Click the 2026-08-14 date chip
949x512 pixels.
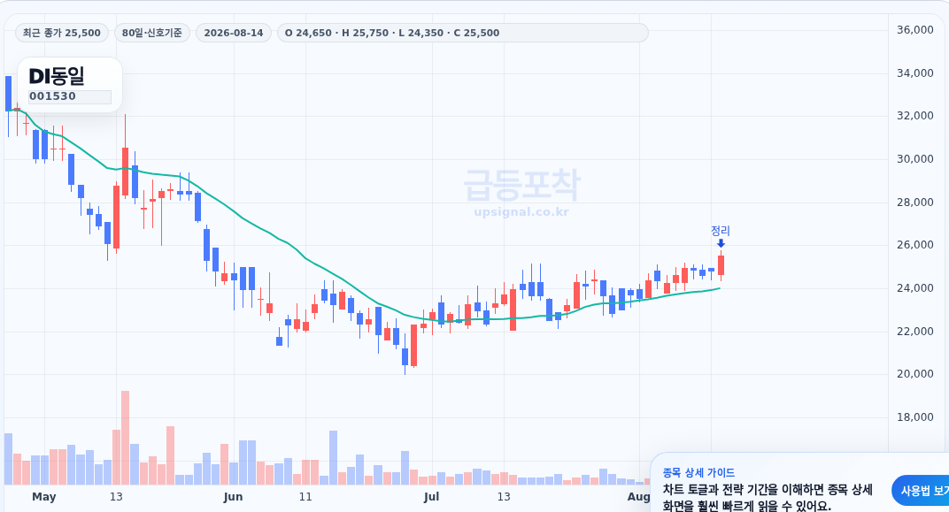coord(234,33)
